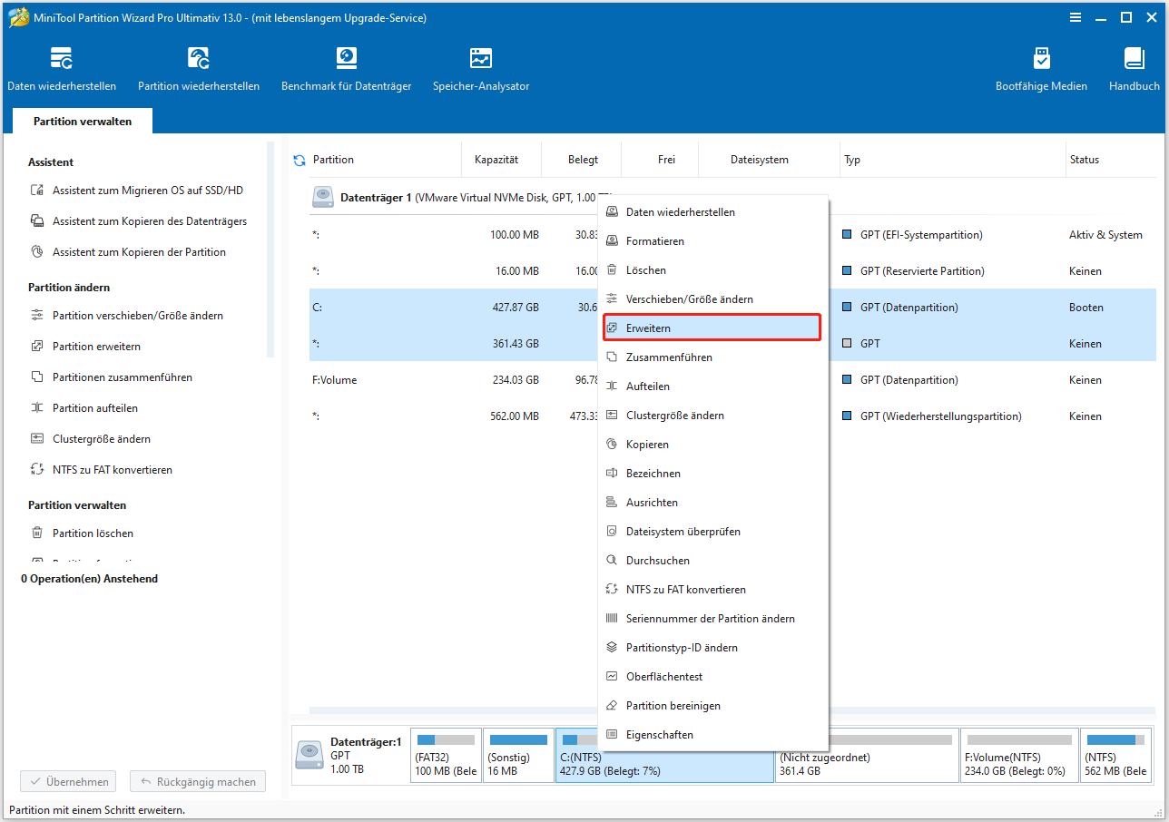Switch to the Partition verwalten tab
This screenshot has height=822, width=1169.
pos(82,120)
